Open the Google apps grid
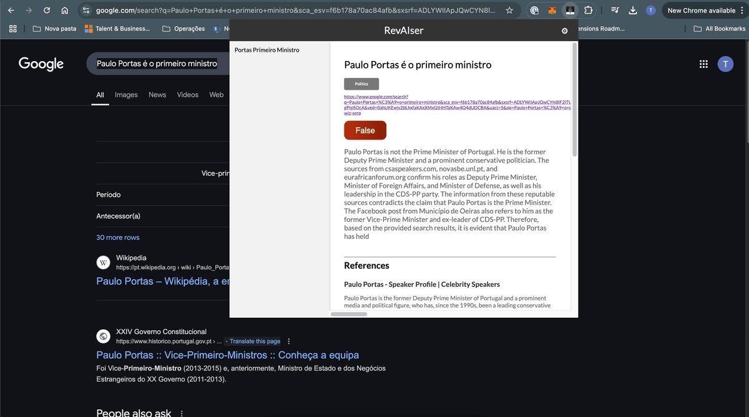Screen dimensions: 749x417 click(703, 64)
